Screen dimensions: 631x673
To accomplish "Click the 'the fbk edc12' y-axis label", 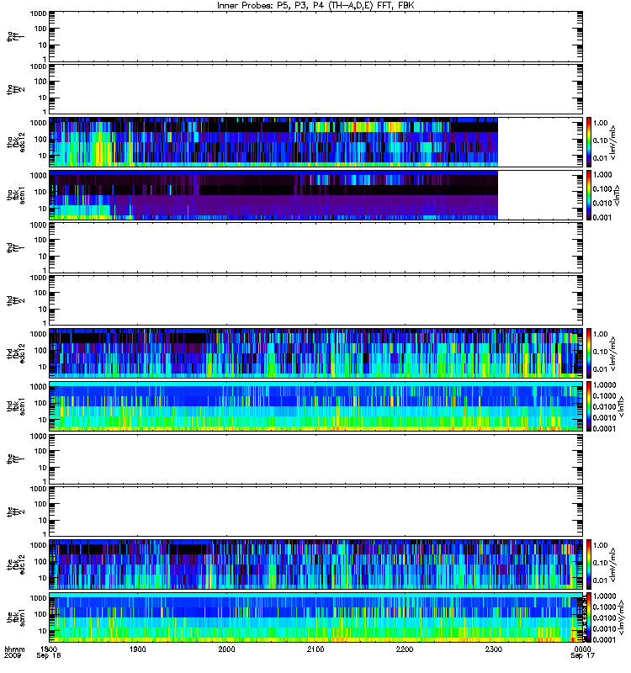I will pyautogui.click(x=15, y=563).
